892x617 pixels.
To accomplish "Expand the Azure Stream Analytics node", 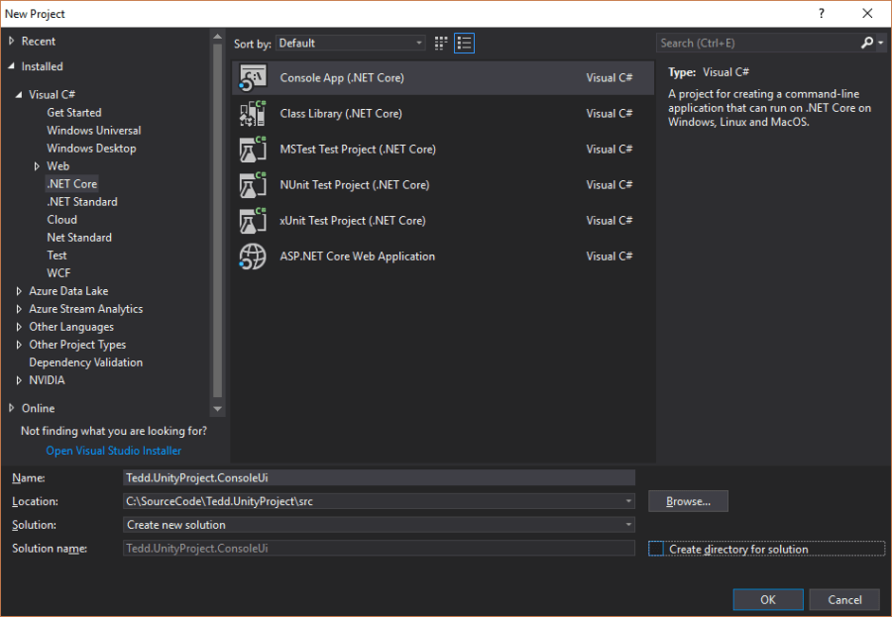I will tap(19, 309).
